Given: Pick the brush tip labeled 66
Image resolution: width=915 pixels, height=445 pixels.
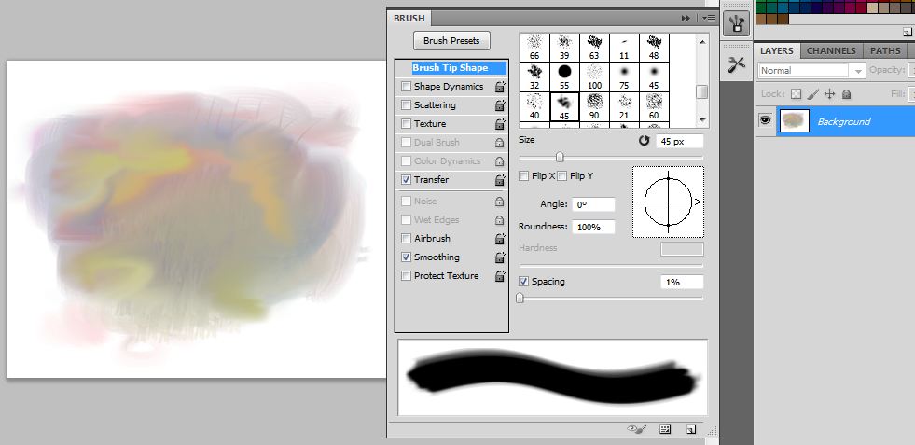Looking at the screenshot, I should tap(534, 48).
